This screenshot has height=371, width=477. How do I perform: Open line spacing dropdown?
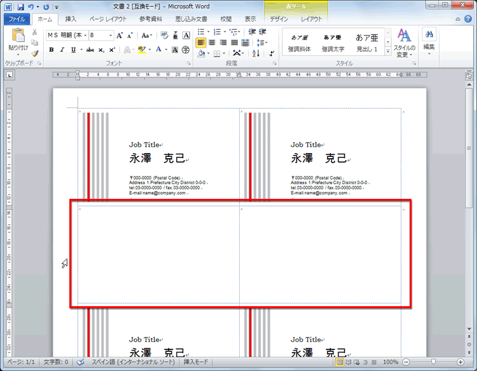click(262, 43)
